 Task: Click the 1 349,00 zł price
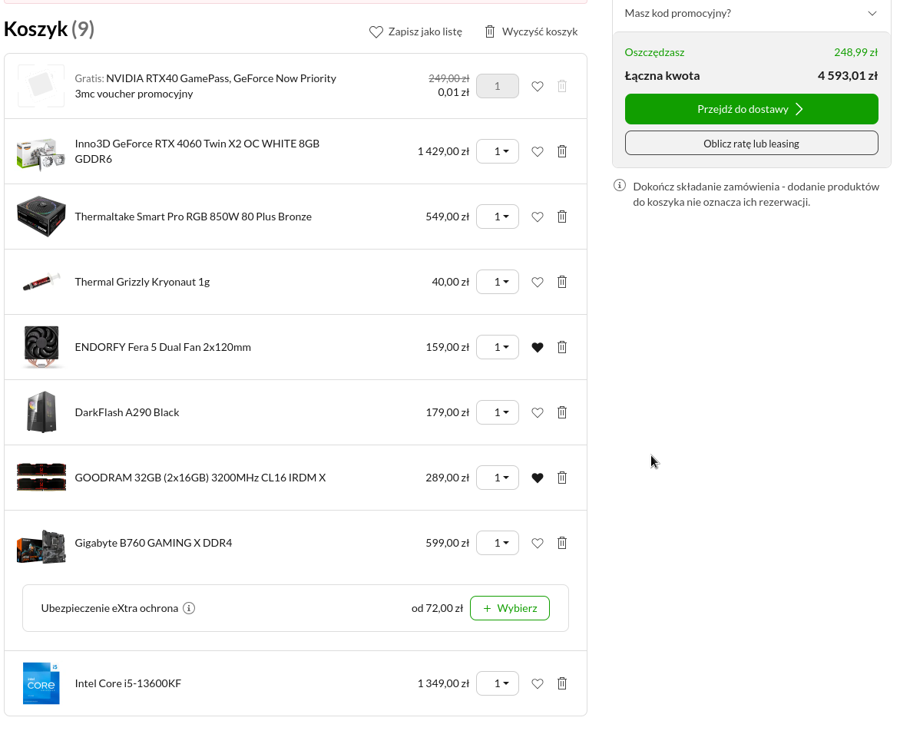coord(443,683)
